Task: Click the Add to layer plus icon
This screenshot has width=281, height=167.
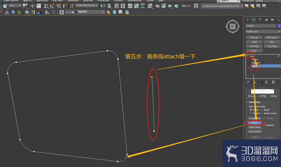Action: click(108, 12)
